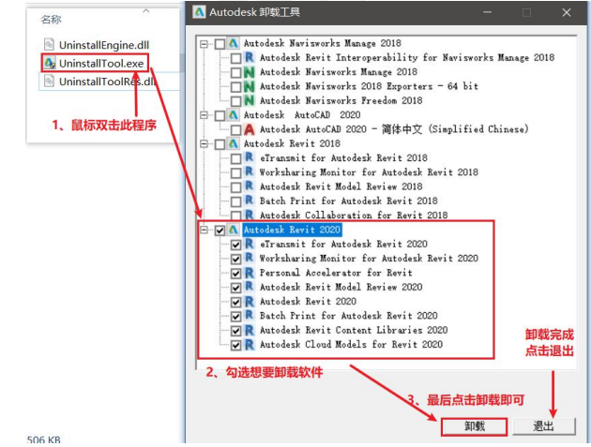This screenshot has height=447, width=591.
Task: Select the UninstallToolRes.dll file name
Action: (107, 82)
